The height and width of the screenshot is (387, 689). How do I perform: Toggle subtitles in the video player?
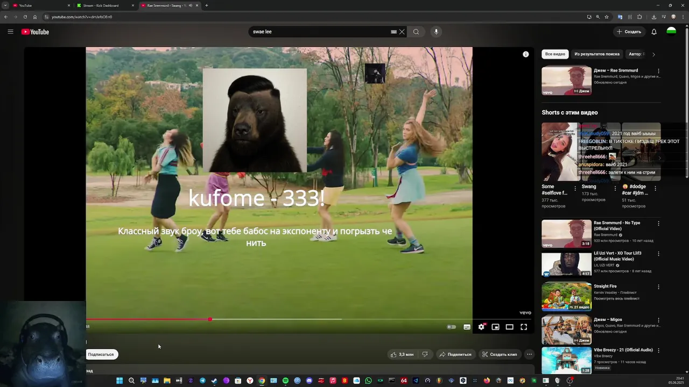click(x=467, y=327)
